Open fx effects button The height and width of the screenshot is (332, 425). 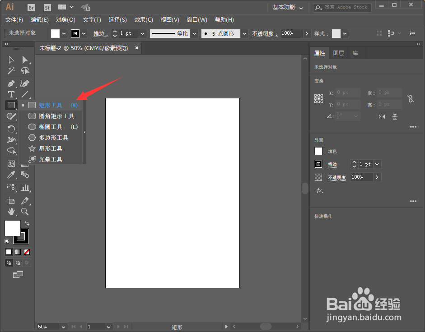tap(320, 190)
